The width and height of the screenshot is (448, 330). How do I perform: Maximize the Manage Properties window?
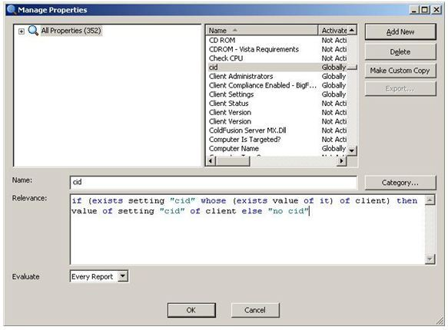[x=425, y=10]
